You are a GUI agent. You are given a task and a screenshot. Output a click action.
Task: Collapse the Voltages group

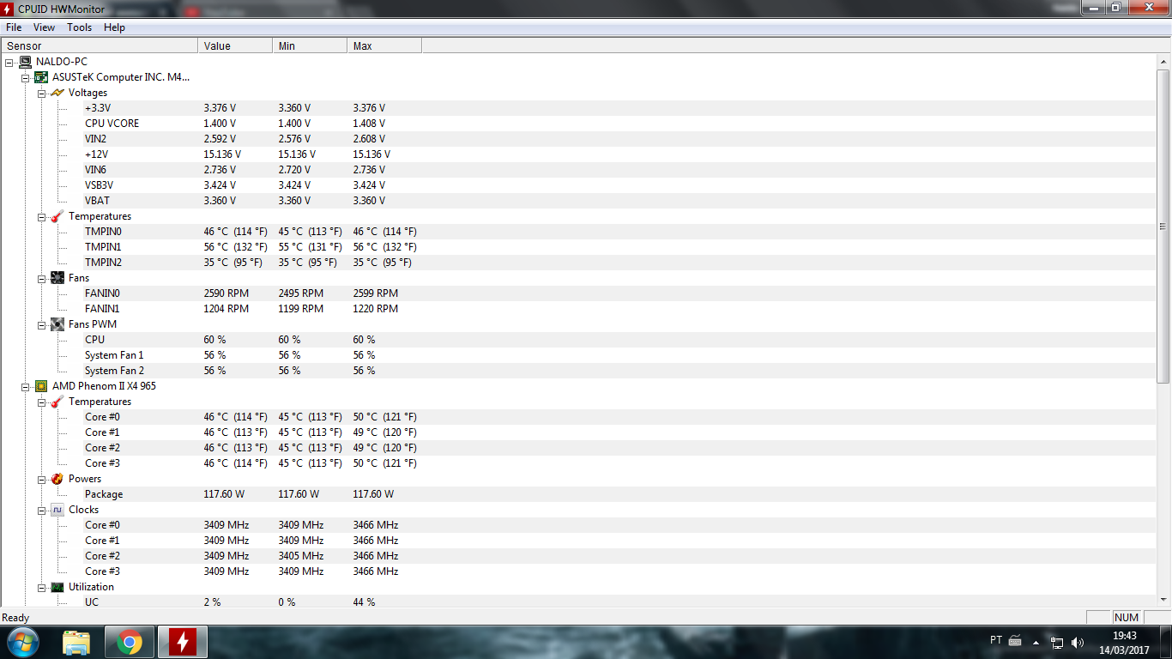(x=41, y=93)
